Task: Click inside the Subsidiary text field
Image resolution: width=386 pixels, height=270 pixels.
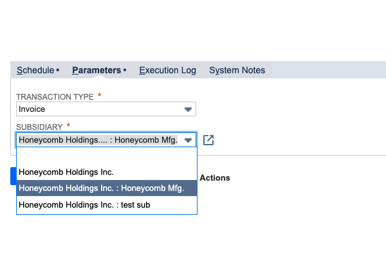Action: [98, 140]
